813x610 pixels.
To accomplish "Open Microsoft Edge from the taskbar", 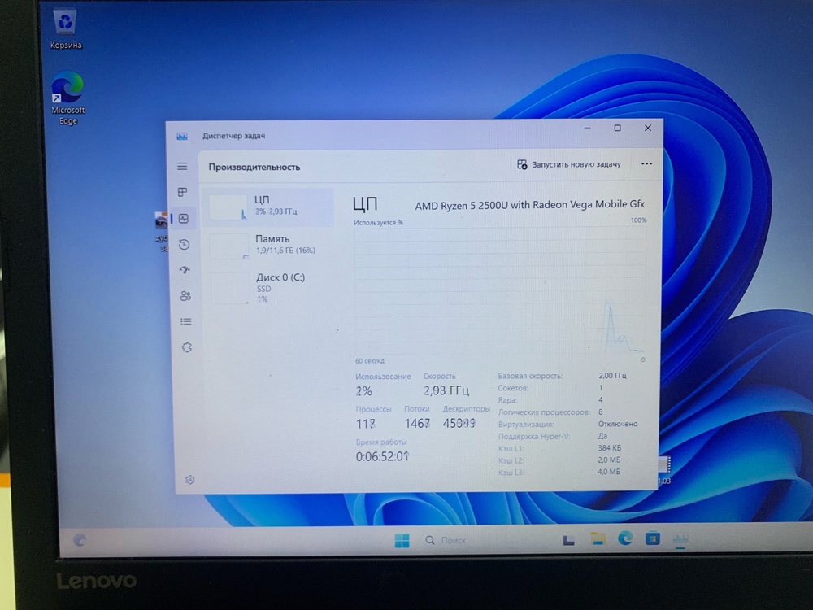I will click(x=625, y=538).
